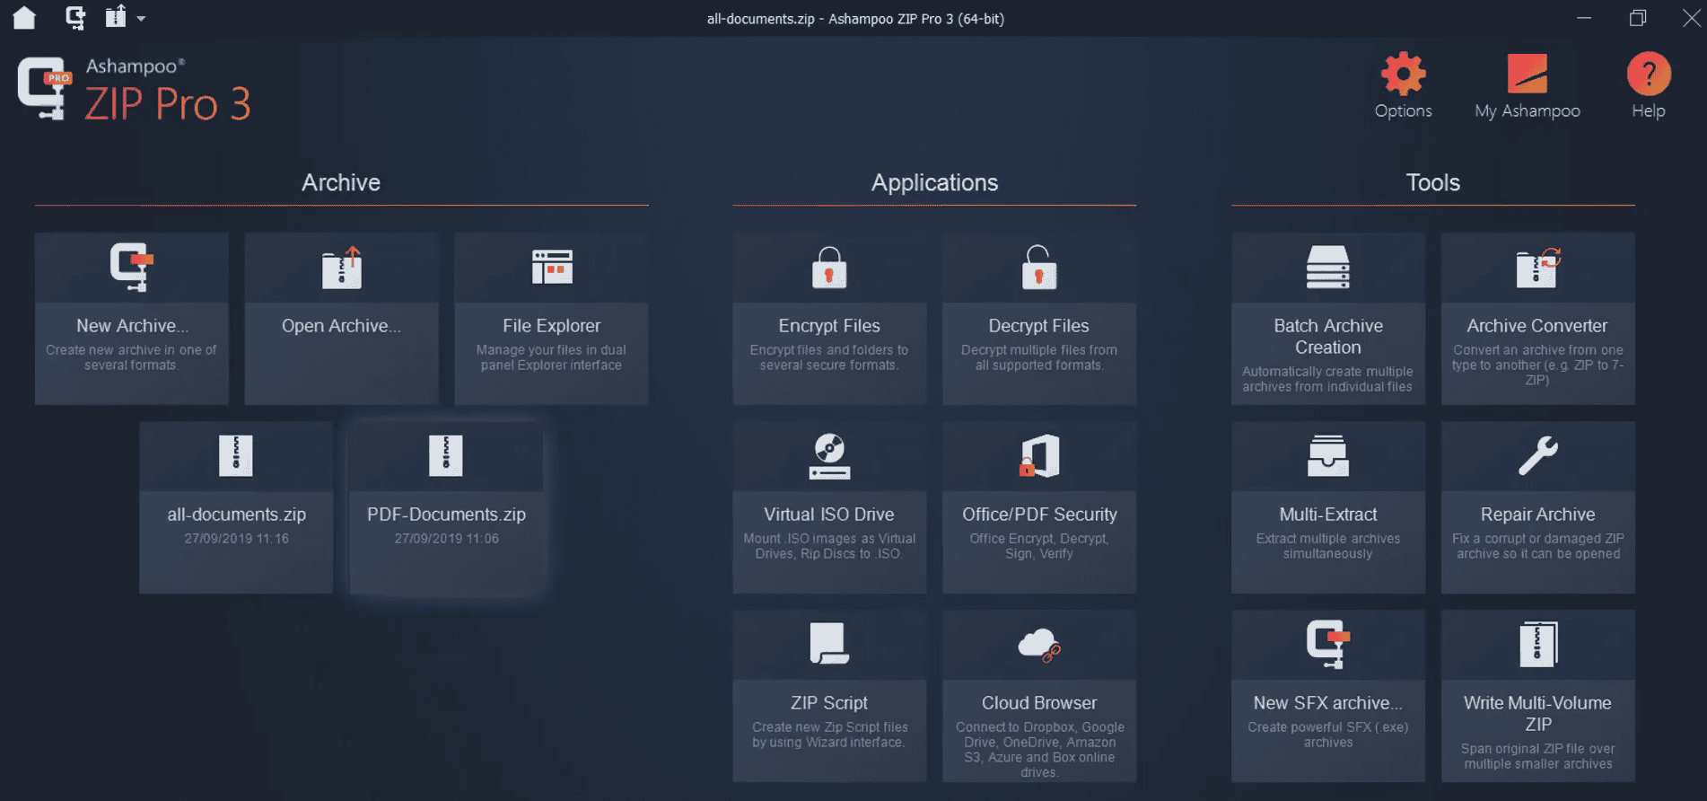Click 'Connect to Dropbox, Google Drive' description
Image resolution: width=1707 pixels, height=801 pixels.
click(x=1039, y=750)
